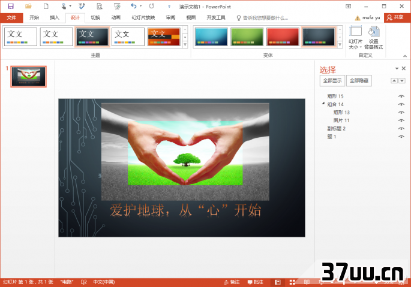This screenshot has width=411, height=287.
Task: Expand the themes gallery more arrow
Action: tap(185, 45)
